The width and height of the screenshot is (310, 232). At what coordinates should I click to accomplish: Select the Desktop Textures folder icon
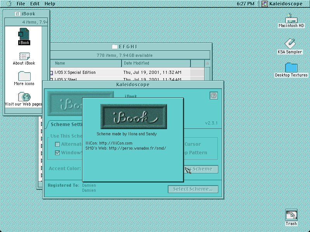click(x=291, y=67)
